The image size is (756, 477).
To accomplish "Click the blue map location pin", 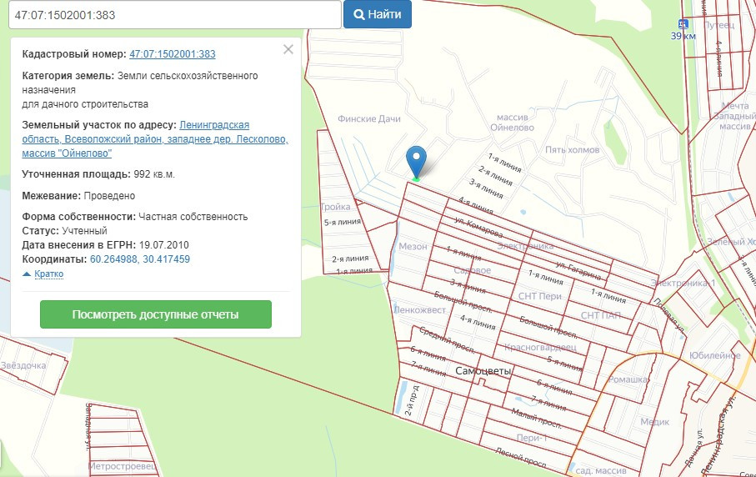I will 416,162.
